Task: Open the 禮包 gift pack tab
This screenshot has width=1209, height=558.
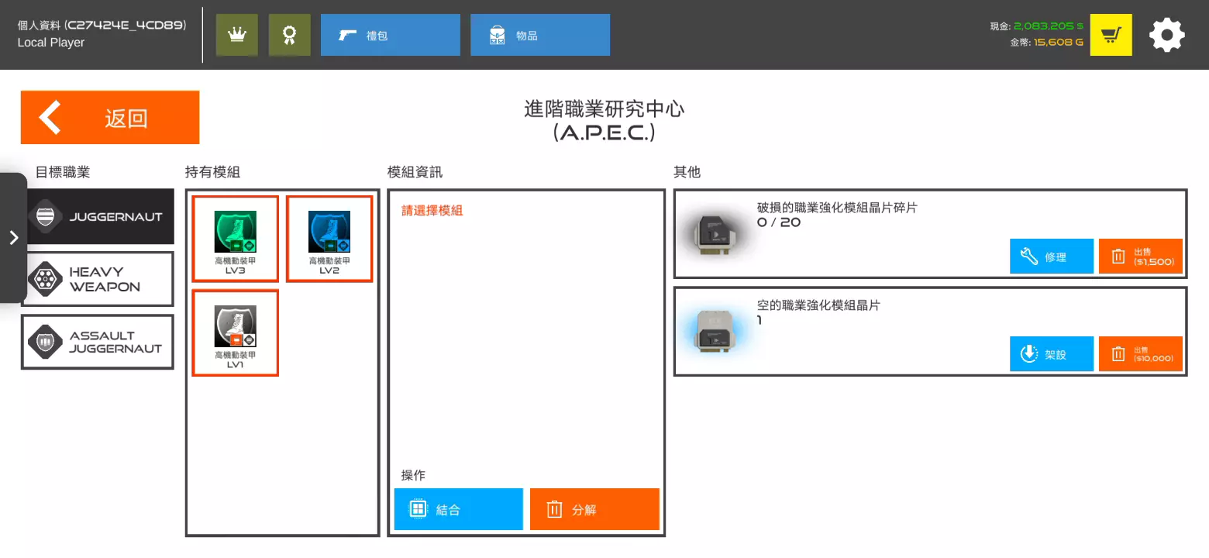Action: click(x=391, y=35)
